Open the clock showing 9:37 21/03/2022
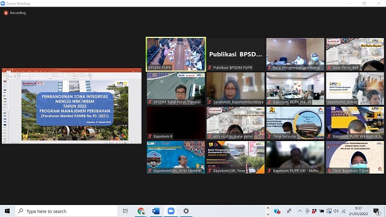 358,211
